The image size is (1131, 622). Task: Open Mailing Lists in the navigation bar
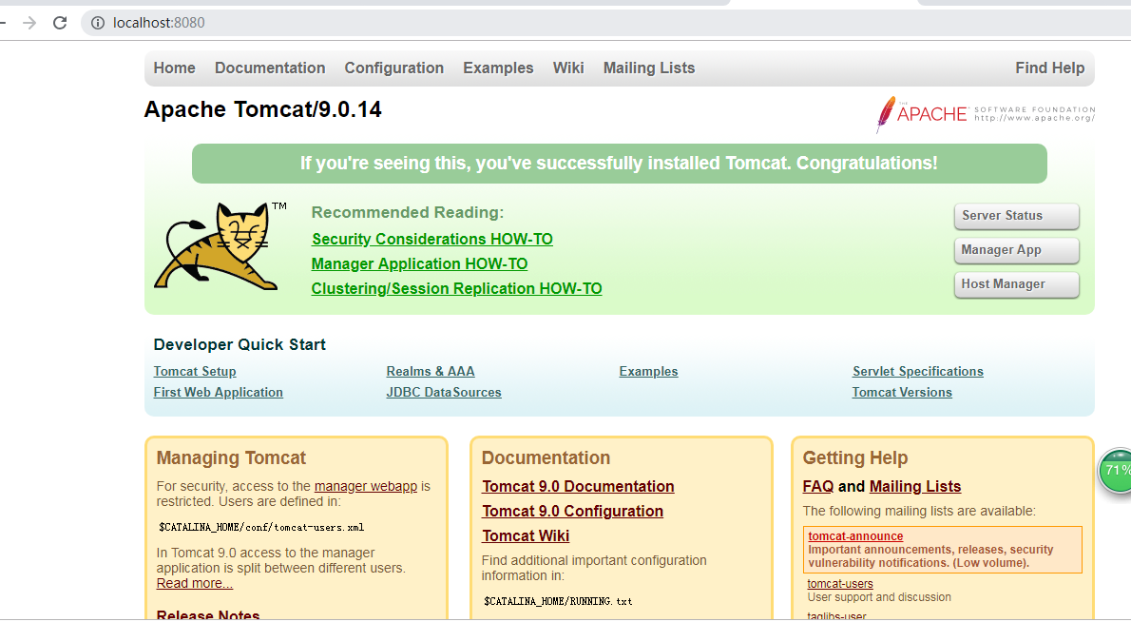point(649,68)
